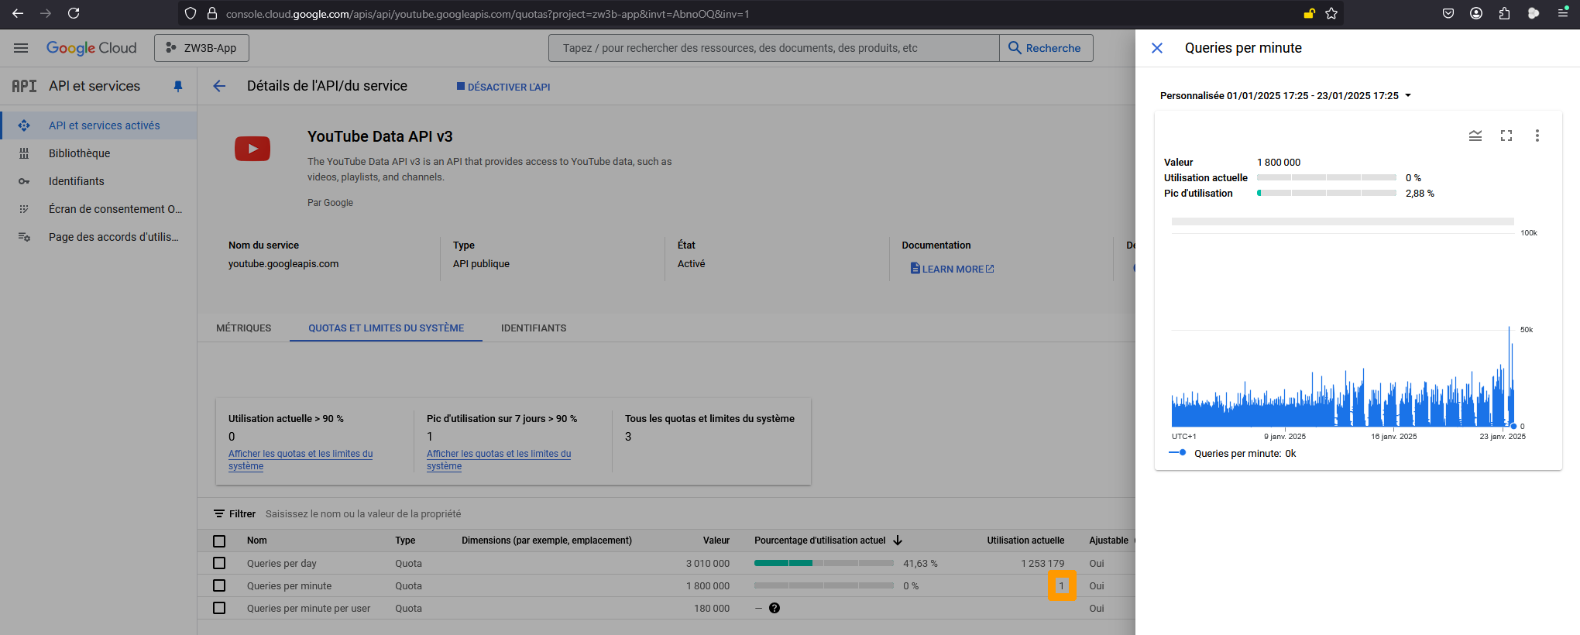Click the Pic d'utilisation progress bar
Viewport: 1580px width, 635px height.
(1327, 193)
